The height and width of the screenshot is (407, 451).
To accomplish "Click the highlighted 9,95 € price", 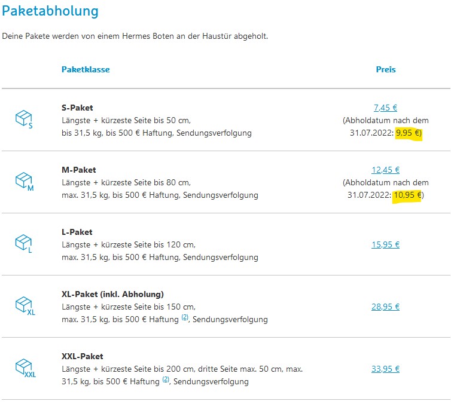I will tap(409, 133).
